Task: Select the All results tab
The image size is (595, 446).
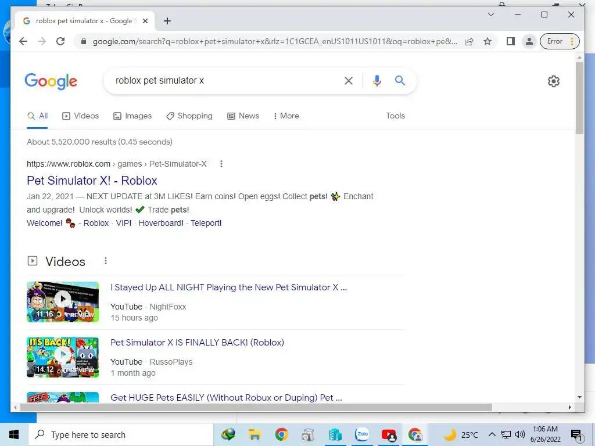Action: [38, 116]
